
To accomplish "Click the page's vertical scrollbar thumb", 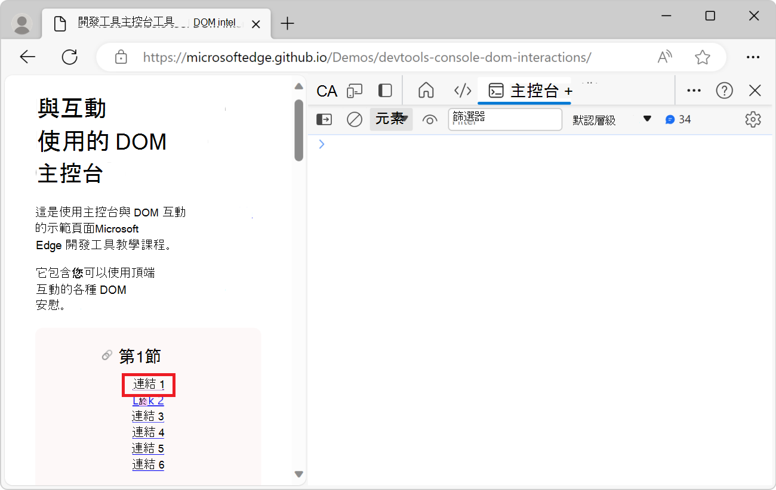I will (299, 130).
